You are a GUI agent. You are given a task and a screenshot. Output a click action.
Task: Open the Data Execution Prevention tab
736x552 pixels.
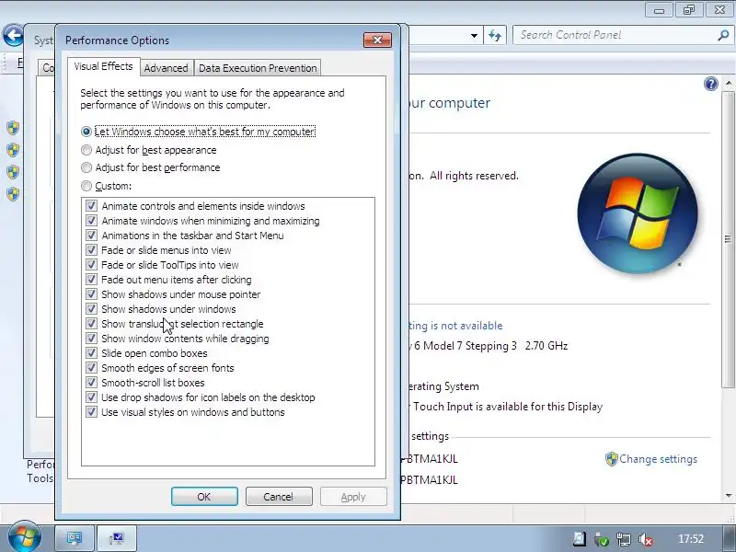(x=258, y=68)
